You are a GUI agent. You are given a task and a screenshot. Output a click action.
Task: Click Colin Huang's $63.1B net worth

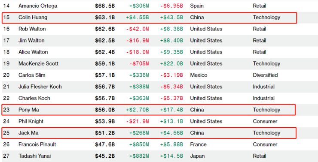pyautogui.click(x=105, y=18)
